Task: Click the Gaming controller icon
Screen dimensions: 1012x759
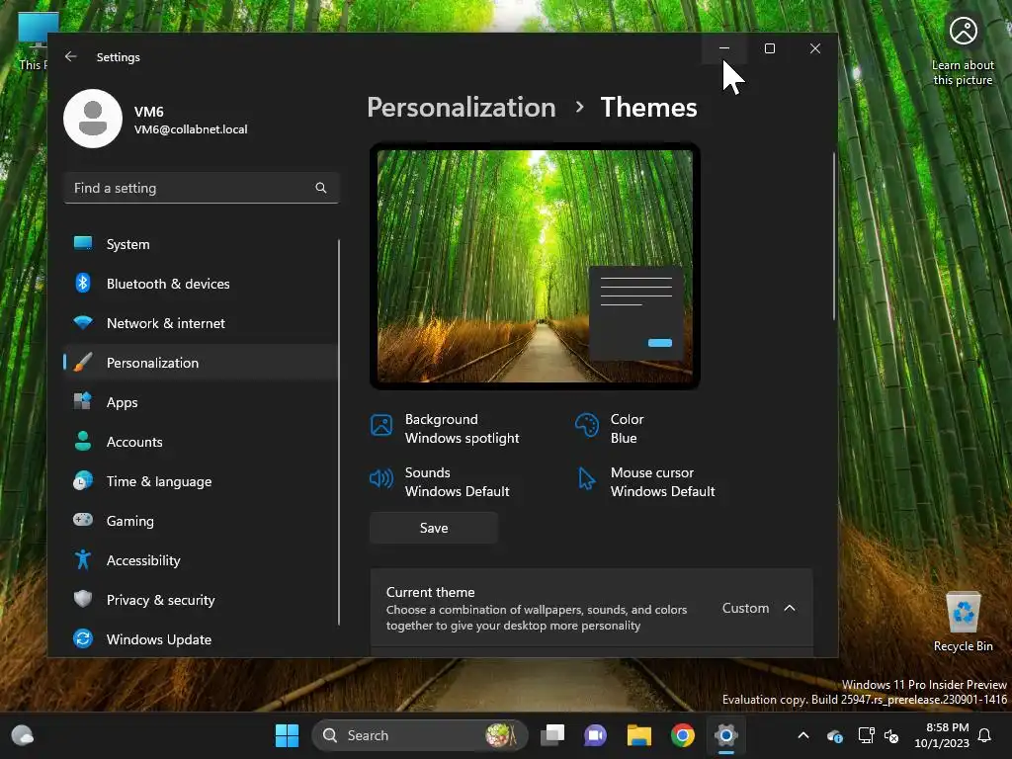Action: (x=83, y=520)
